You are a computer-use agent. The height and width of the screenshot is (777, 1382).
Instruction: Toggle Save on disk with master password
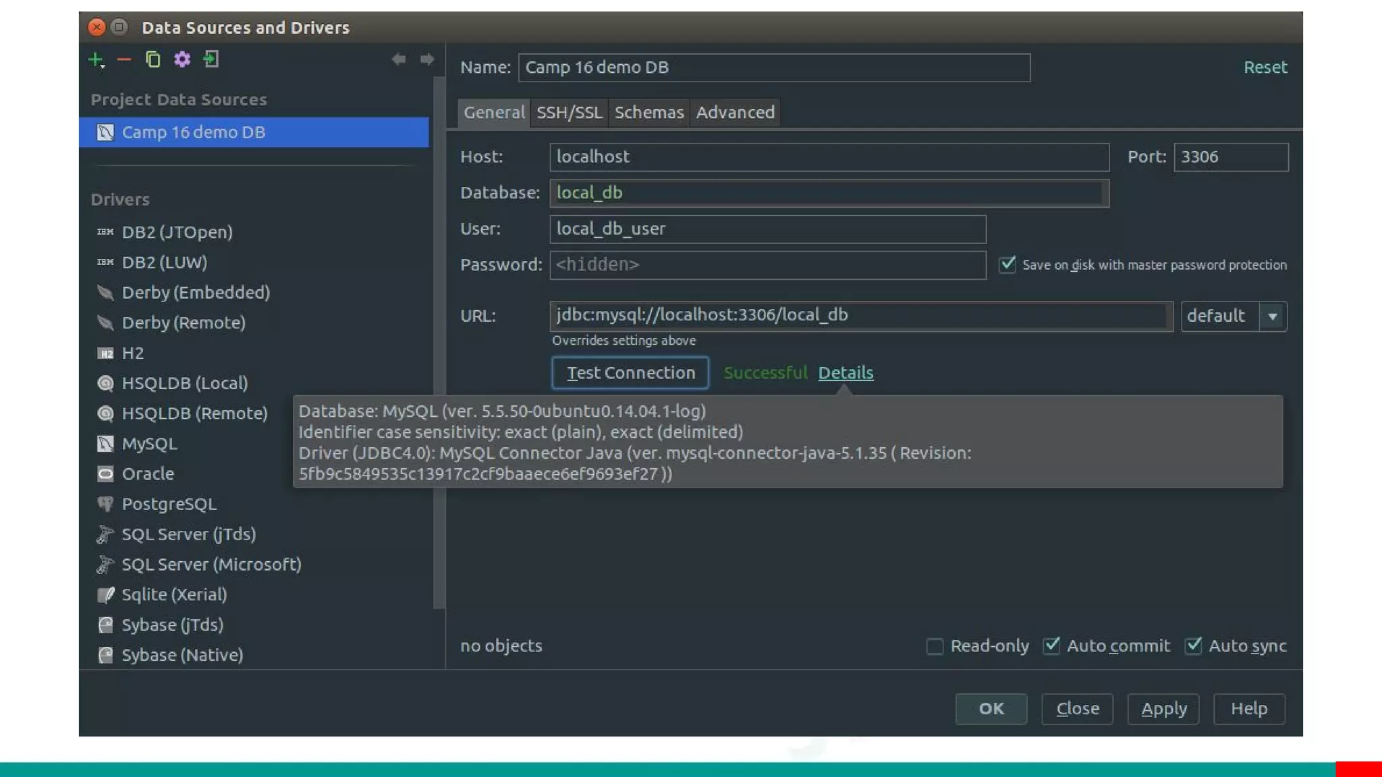tap(1007, 264)
